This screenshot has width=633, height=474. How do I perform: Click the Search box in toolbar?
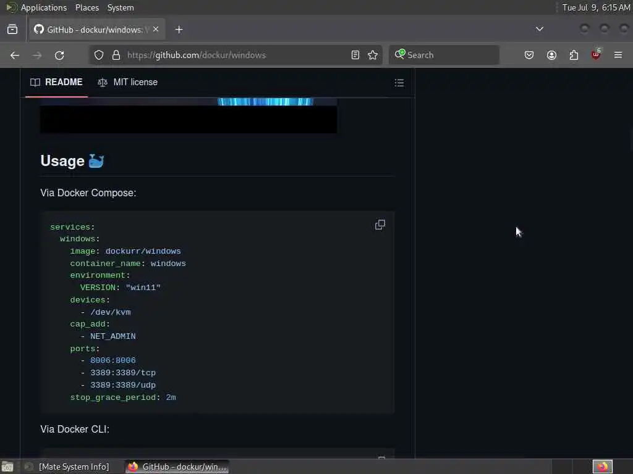(444, 55)
